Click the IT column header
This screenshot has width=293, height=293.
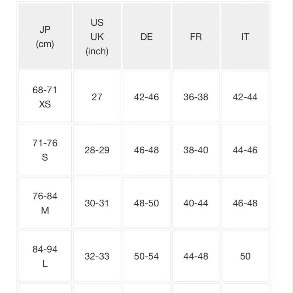(x=245, y=36)
